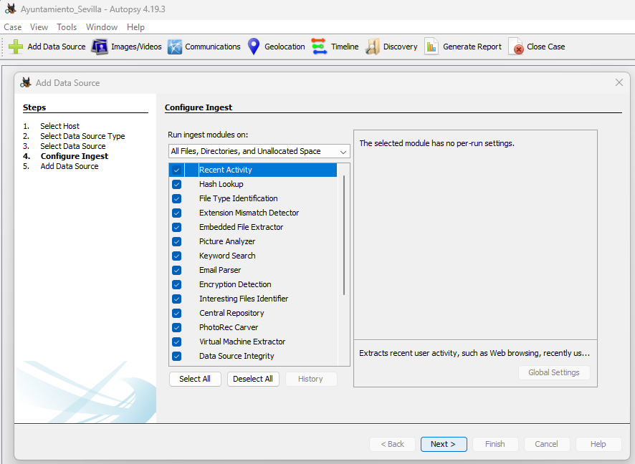
Task: Open the View menu
Action: [x=39, y=27]
